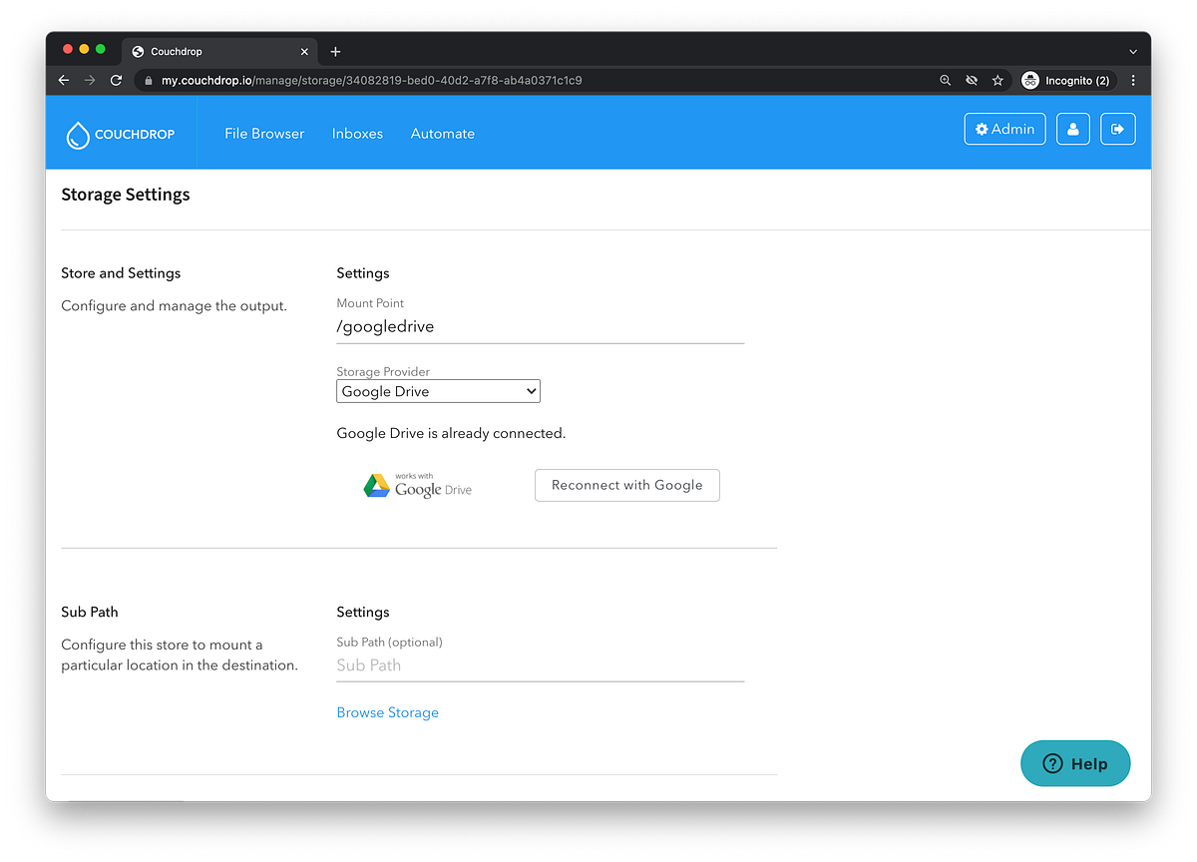Open the Storage Provider dropdown
Image resolution: width=1197 pixels, height=862 pixels.
[x=437, y=390]
